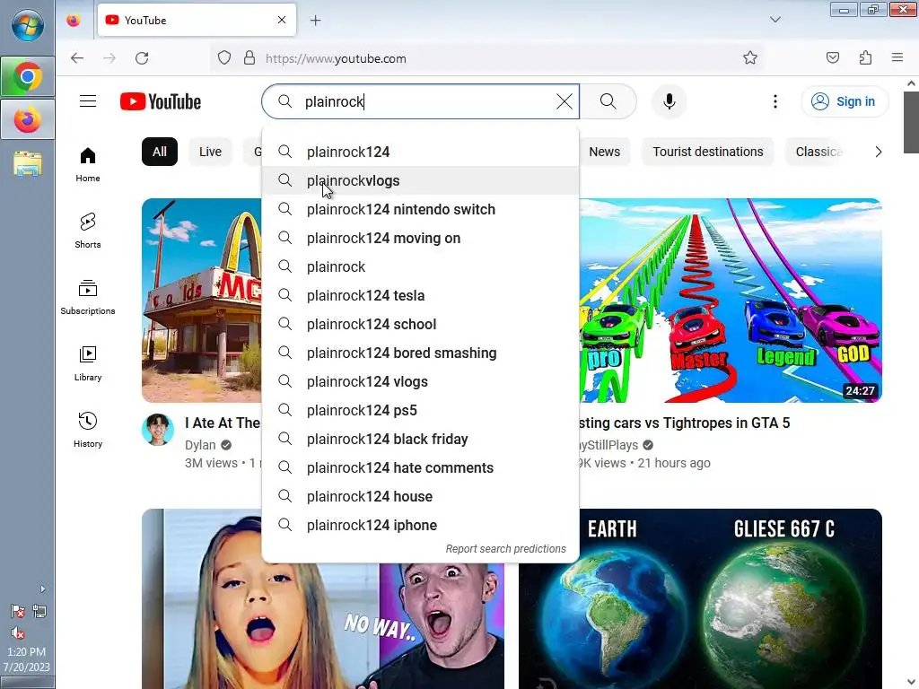Open History in the sidebar
The width and height of the screenshot is (919, 689).
87,430
